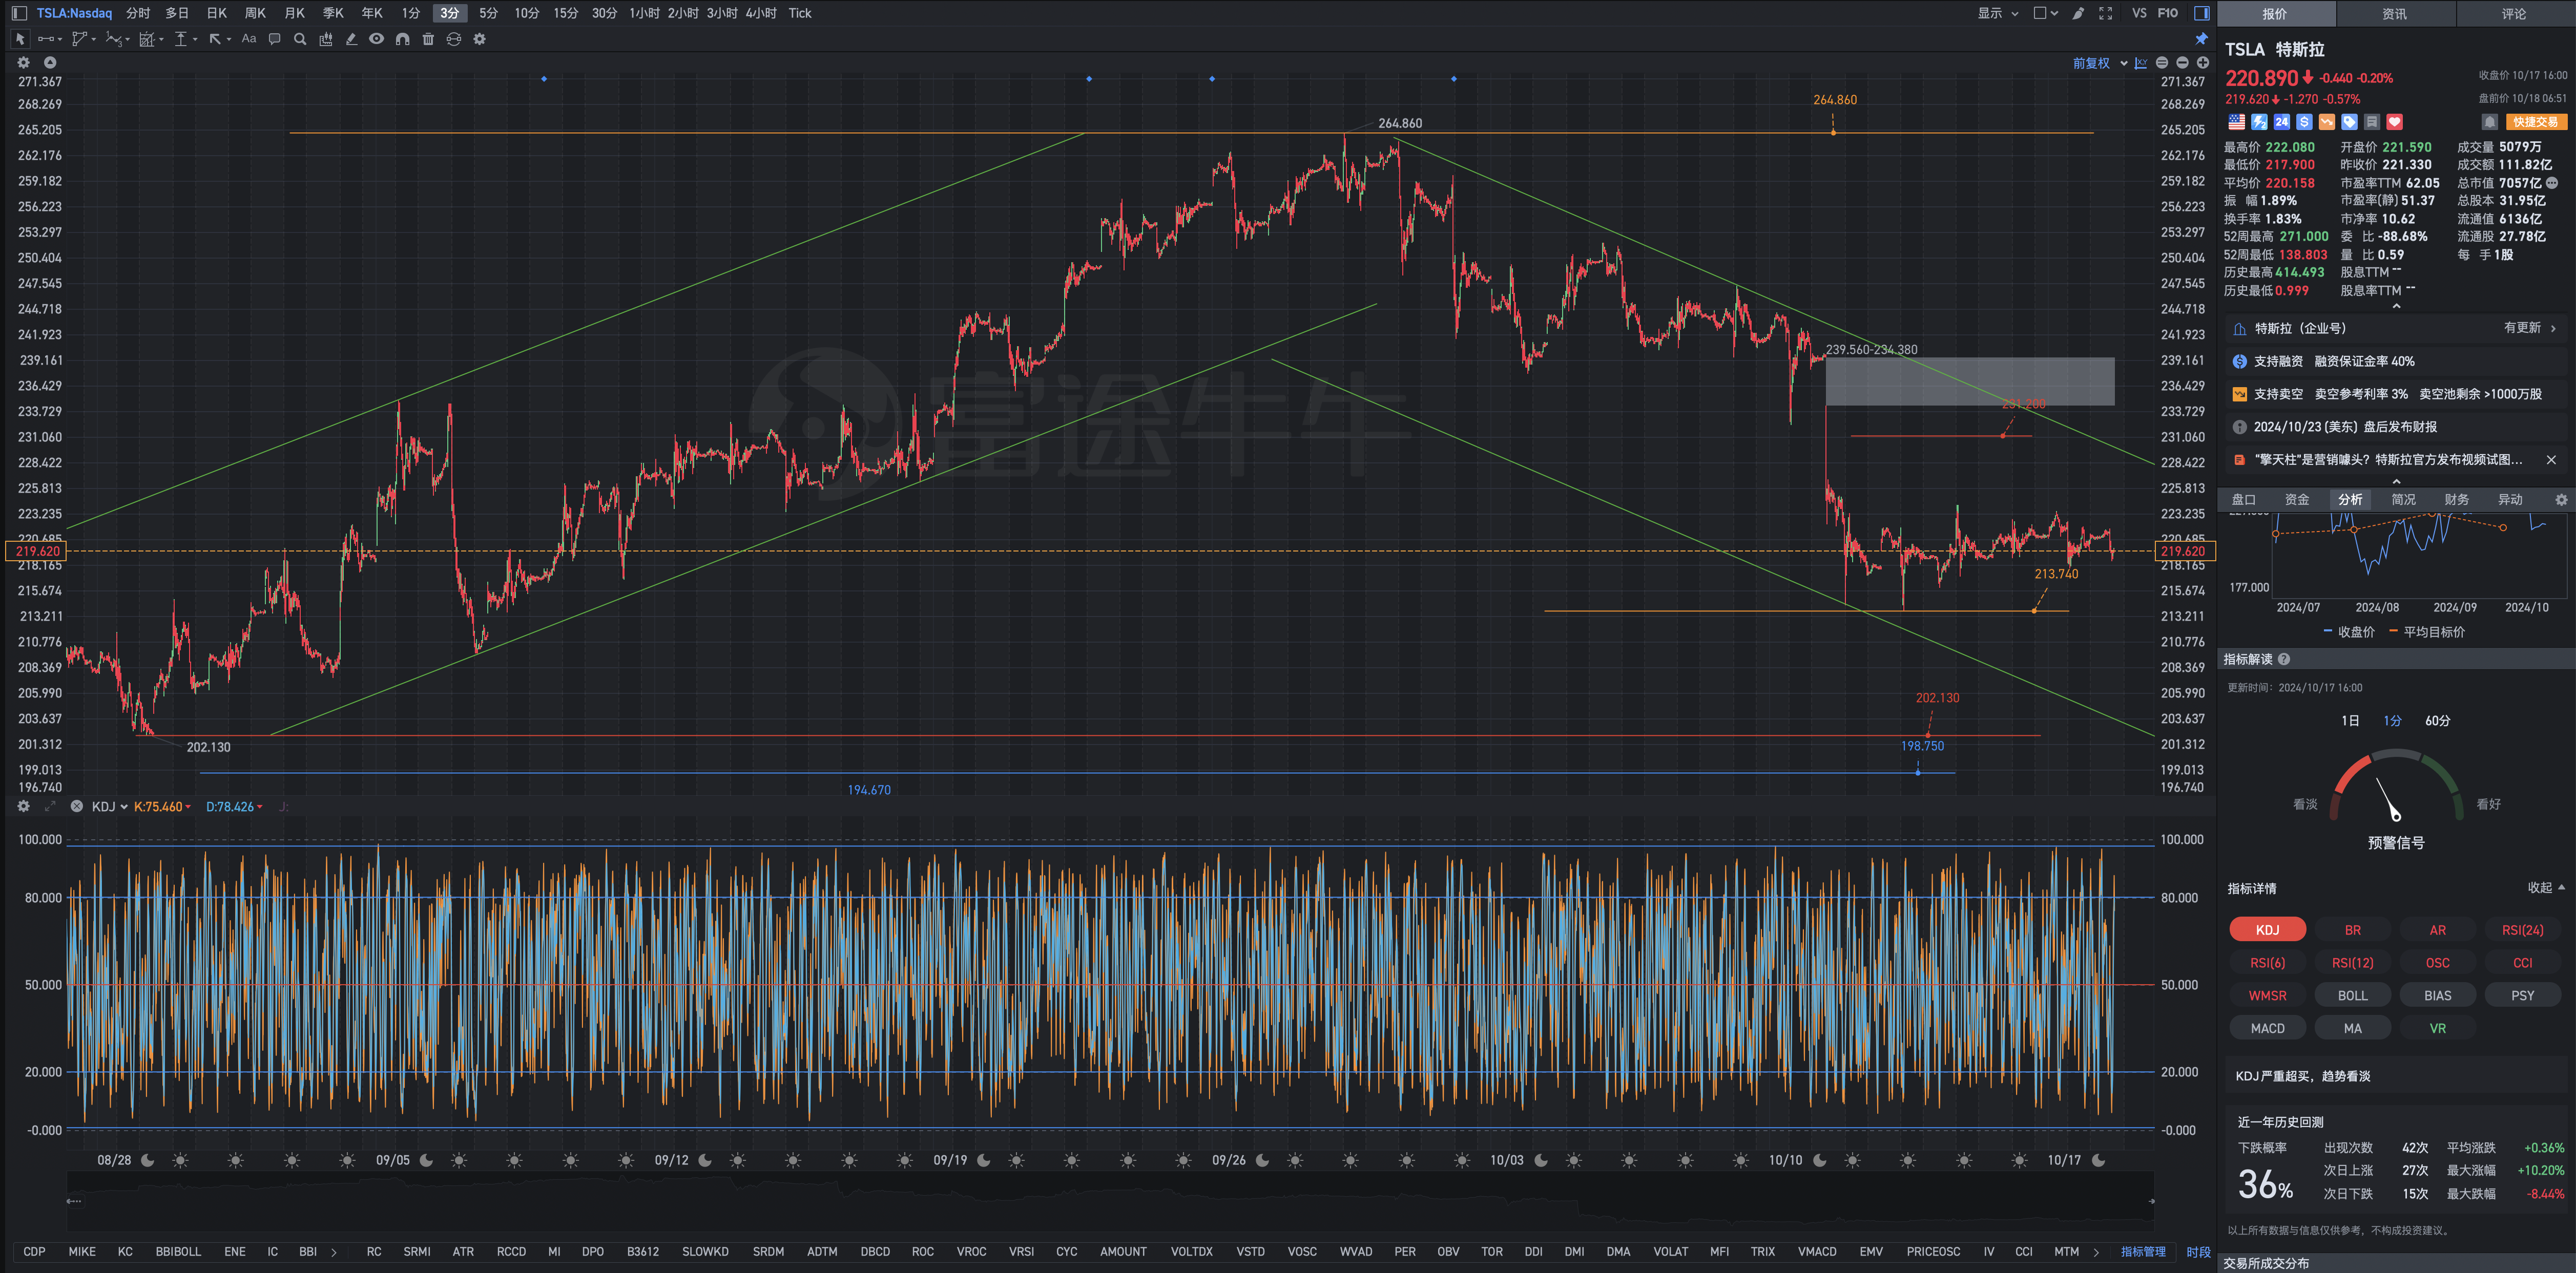Reset chart zoom with the equals circle icon
2576x1273 pixels.
coord(2162,63)
